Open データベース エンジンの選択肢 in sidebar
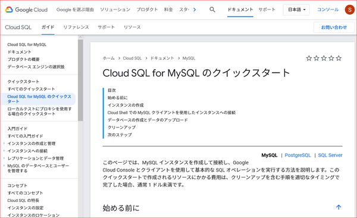This screenshot has height=218, width=357. (36, 67)
